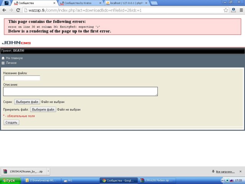This screenshot has height=184, width=245.
Task: Open a new browser tab
Action: tap(154, 3)
